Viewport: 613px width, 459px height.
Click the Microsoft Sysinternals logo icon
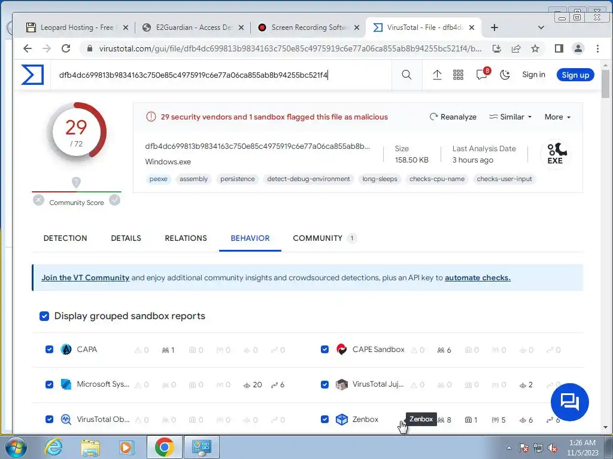66,384
